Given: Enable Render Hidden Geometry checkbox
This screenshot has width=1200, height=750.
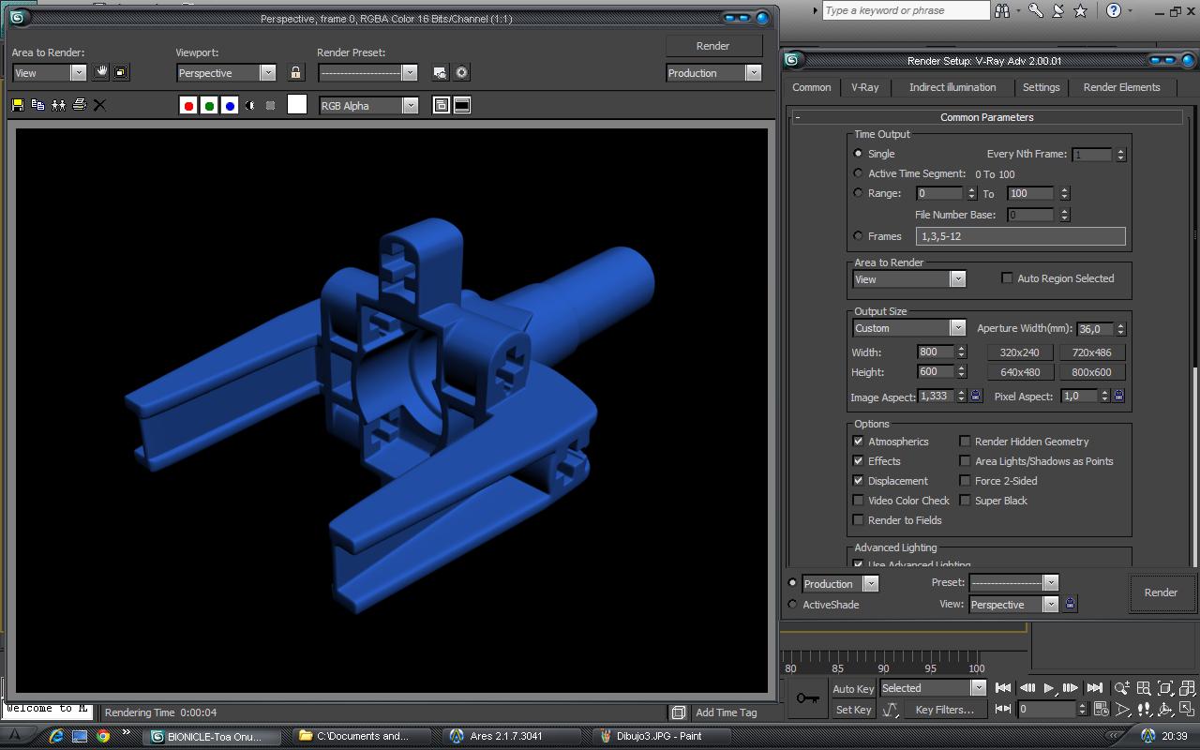Looking at the screenshot, I should pos(965,441).
